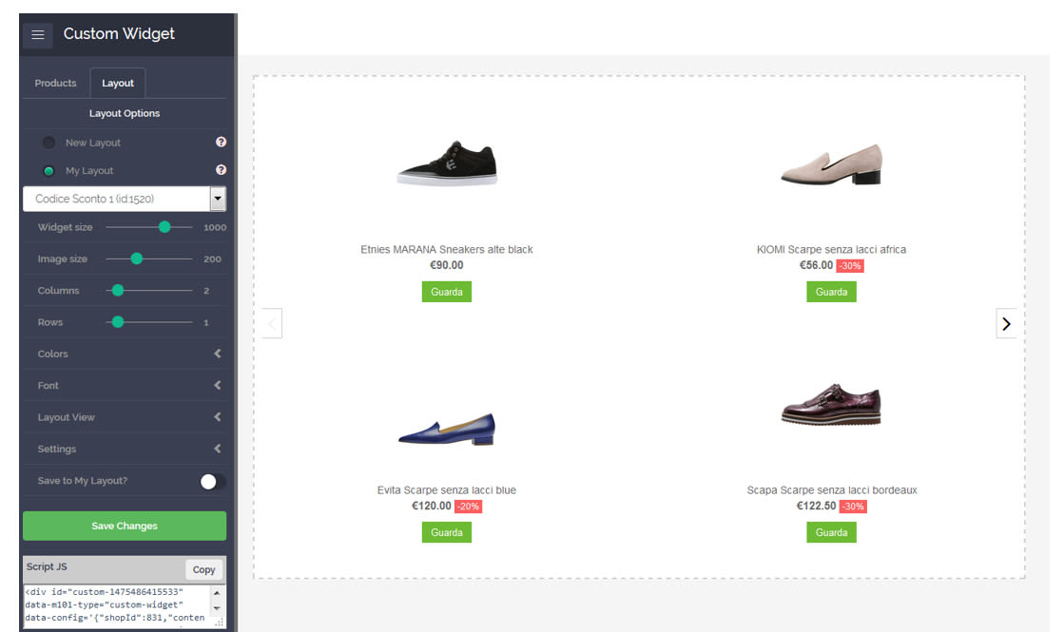
Task: Select the New Layout radio option
Action: [48, 143]
